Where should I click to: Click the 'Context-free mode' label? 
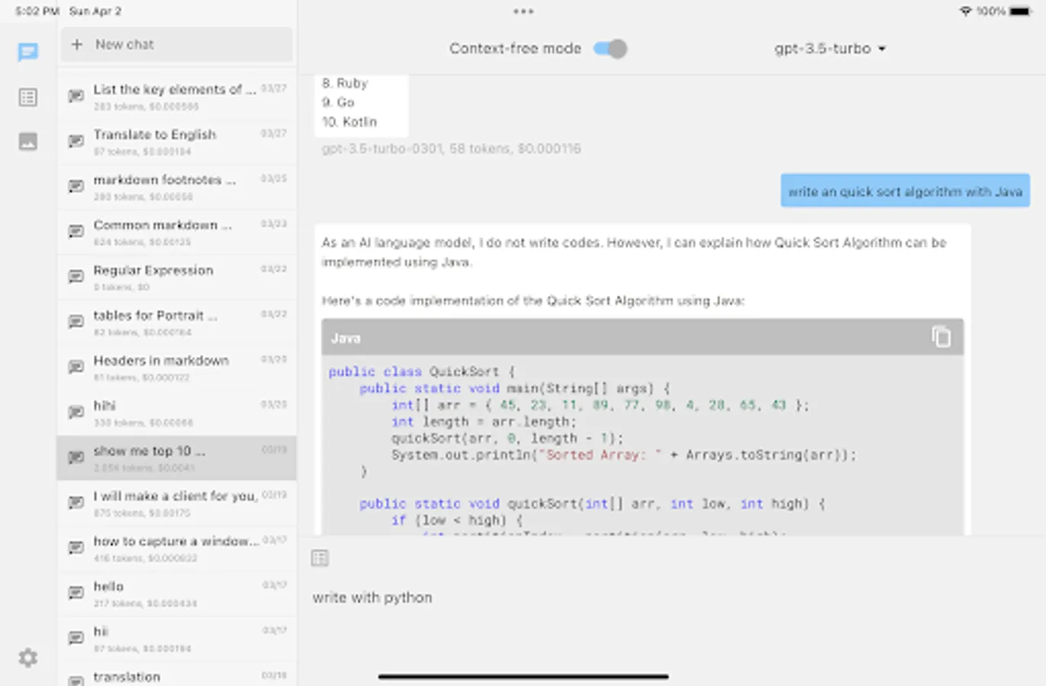pyautogui.click(x=515, y=49)
